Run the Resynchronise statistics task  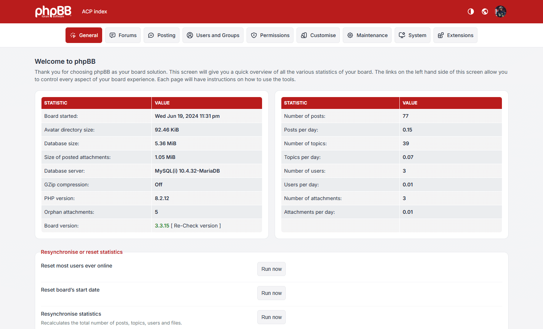pyautogui.click(x=271, y=317)
